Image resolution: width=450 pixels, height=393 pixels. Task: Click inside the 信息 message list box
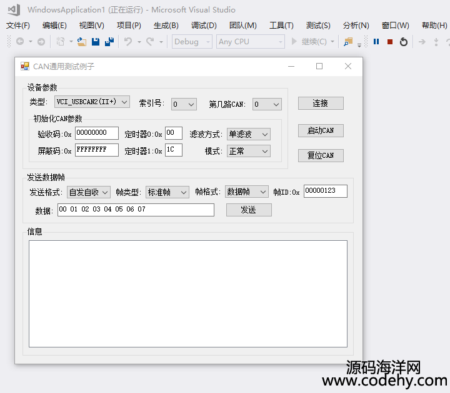click(188, 294)
